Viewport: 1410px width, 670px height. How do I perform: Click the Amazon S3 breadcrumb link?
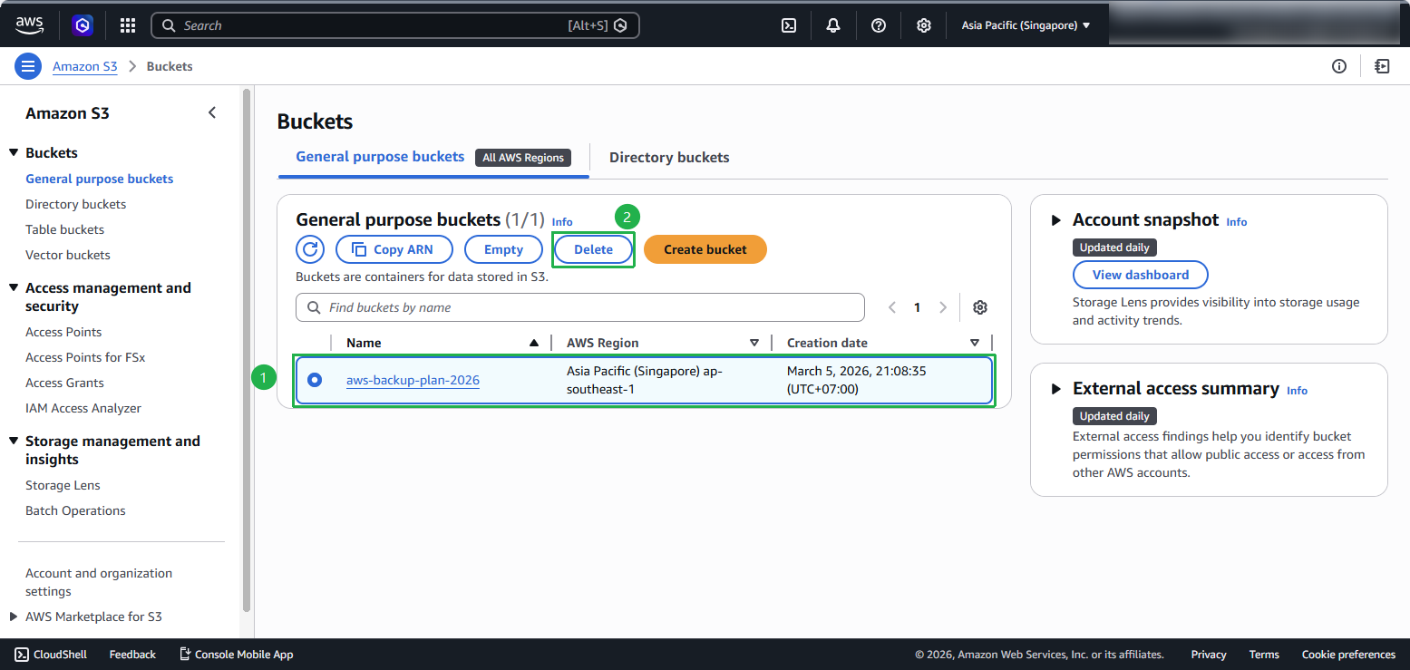pos(85,66)
